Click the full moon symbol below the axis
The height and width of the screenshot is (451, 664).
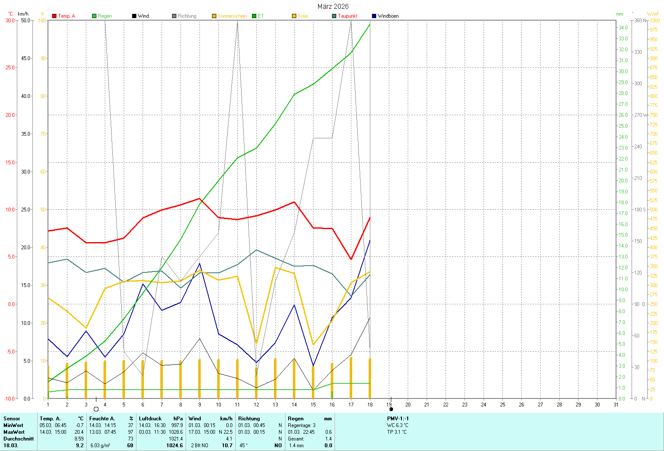[x=96, y=409]
